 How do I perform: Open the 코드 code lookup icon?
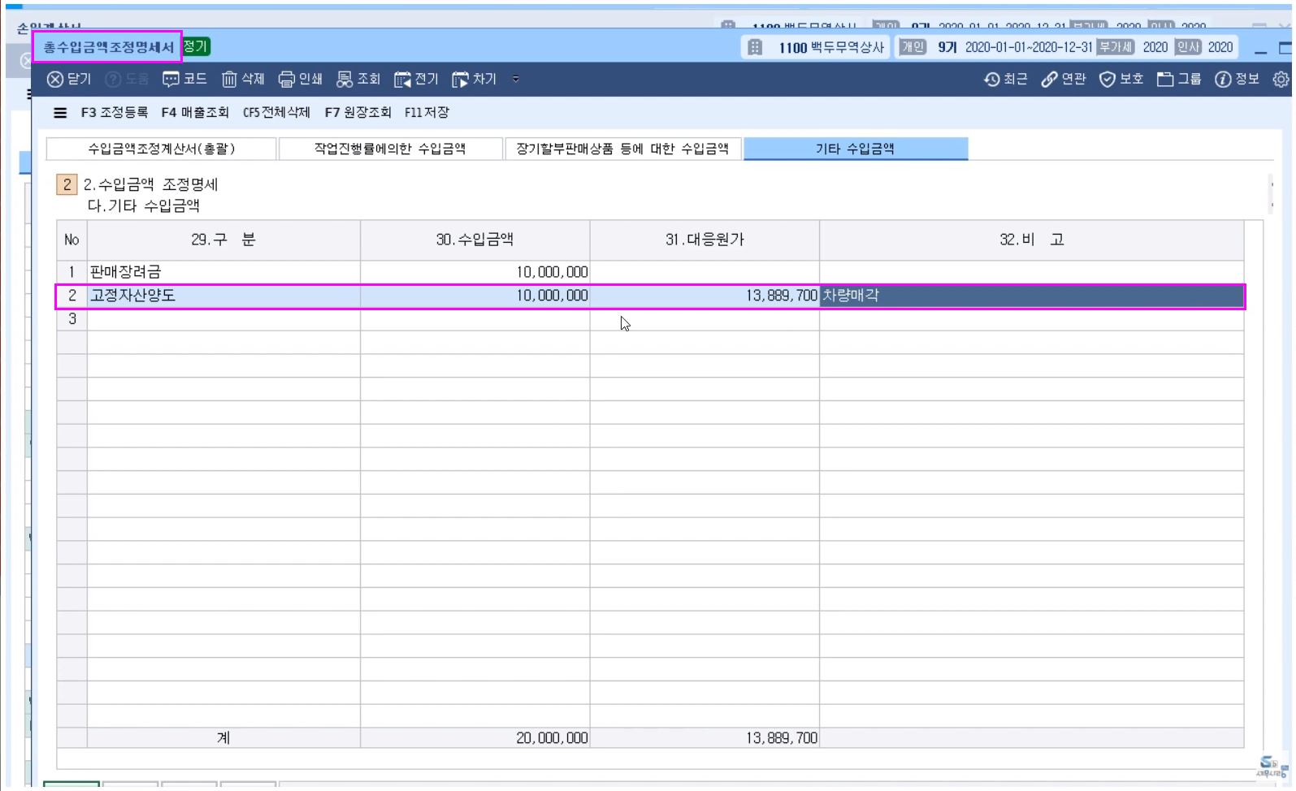click(171, 80)
